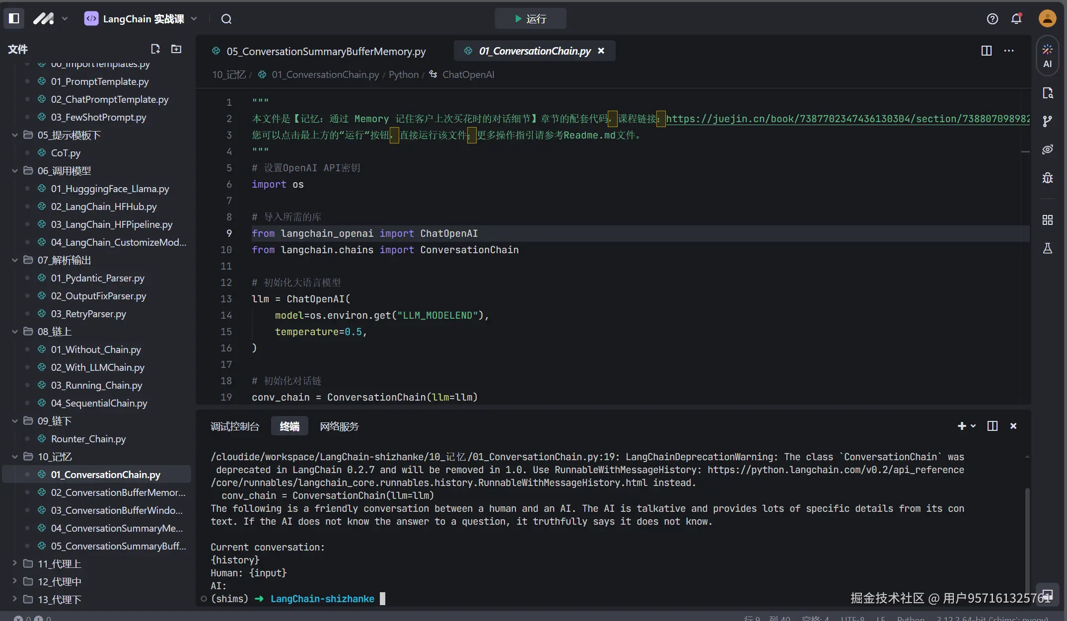Open the AI assistant panel
This screenshot has width=1067, height=621.
(x=1047, y=56)
